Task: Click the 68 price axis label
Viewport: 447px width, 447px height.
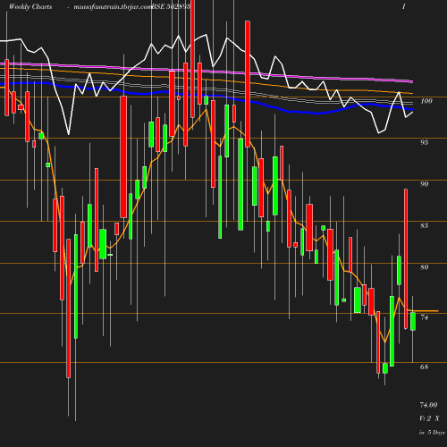Action: 425,367
